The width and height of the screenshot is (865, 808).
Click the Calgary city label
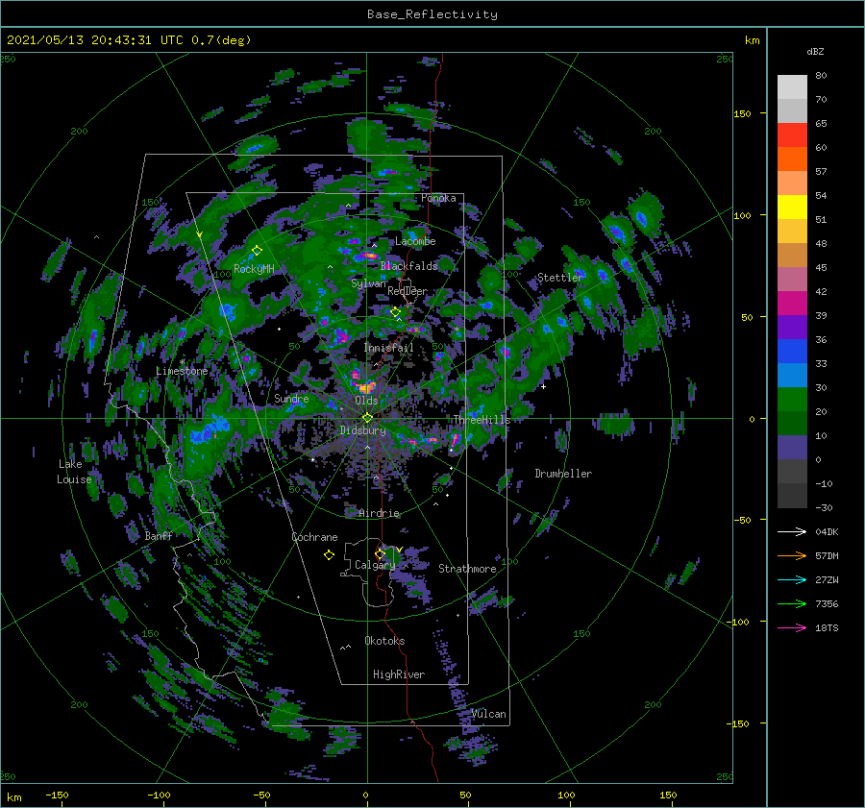point(375,565)
